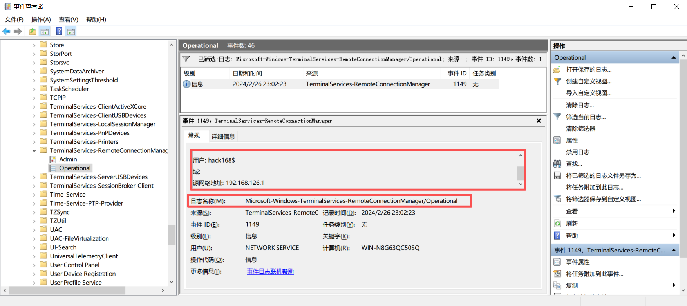The height and width of the screenshot is (306, 687).
Task: Click the Forward arrow toolbar icon
Action: point(18,32)
